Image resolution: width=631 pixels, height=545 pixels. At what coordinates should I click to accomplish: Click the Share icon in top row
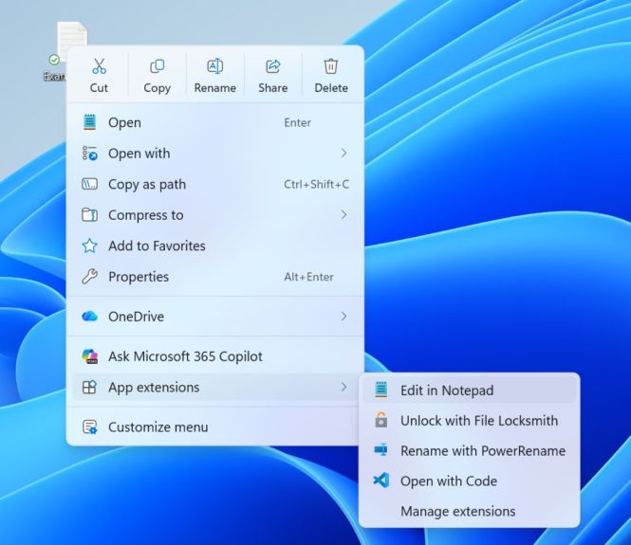[x=273, y=66]
